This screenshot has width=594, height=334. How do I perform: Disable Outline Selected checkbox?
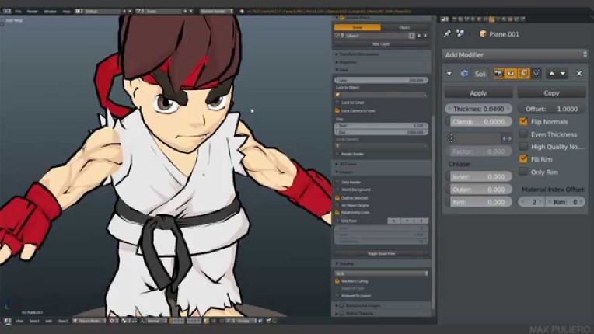(337, 198)
